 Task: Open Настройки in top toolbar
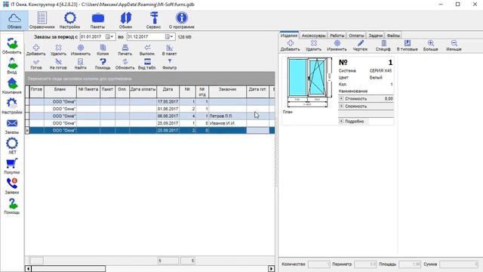pyautogui.click(x=69, y=20)
